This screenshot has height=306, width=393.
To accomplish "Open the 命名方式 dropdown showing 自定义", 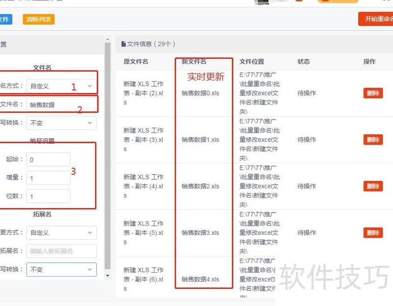I will point(61,86).
